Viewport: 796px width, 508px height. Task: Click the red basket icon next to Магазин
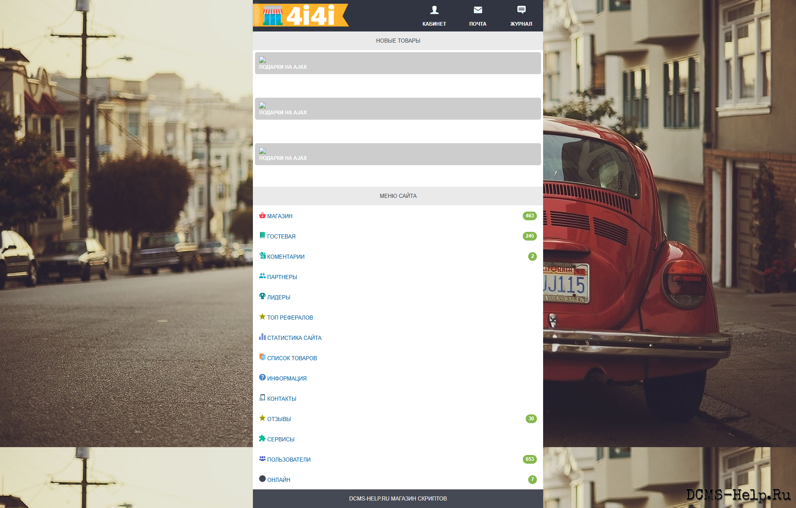262,215
